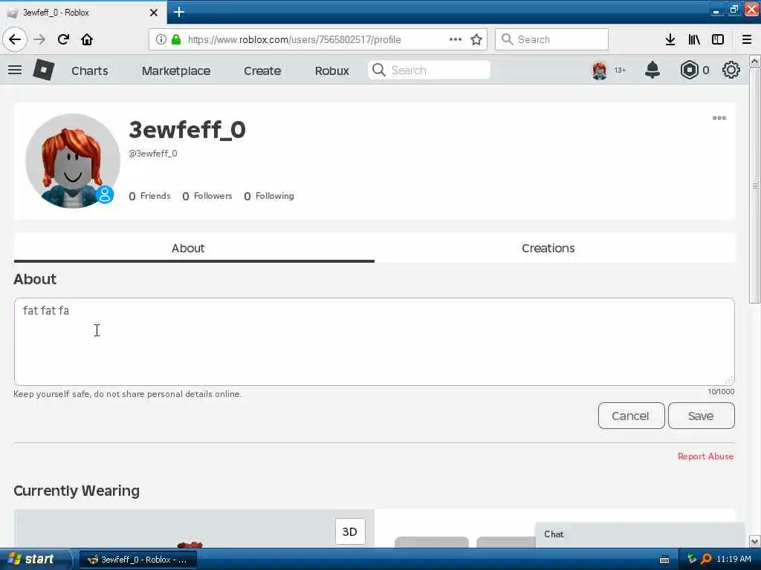Viewport: 761px width, 570px height.
Task: Open the Robux balance hexagon icon
Action: tap(689, 71)
